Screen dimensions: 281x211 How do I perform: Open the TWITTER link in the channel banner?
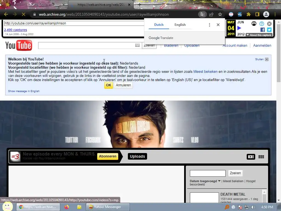point(72,140)
